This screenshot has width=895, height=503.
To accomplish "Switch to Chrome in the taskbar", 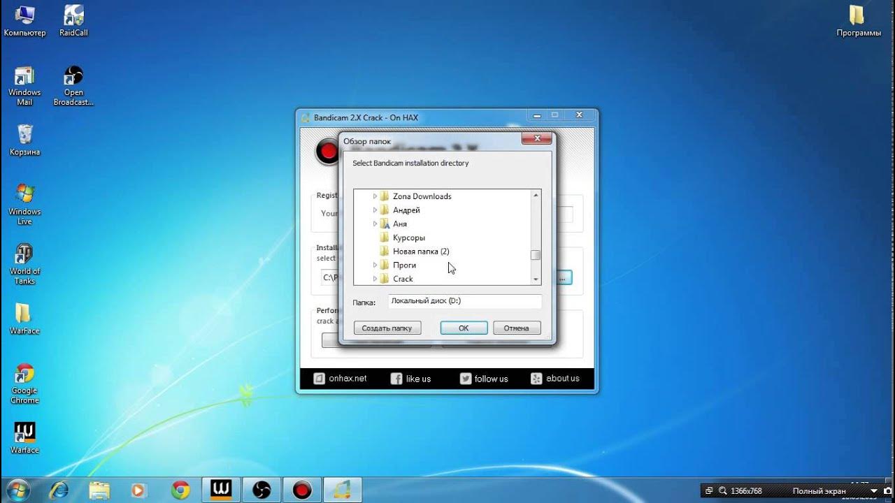I will [x=180, y=490].
